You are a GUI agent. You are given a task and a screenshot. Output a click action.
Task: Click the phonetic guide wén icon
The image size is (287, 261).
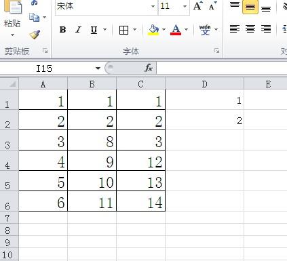tap(205, 30)
